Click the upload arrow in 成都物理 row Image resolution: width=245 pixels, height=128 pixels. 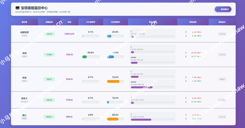pyautogui.click(x=186, y=32)
